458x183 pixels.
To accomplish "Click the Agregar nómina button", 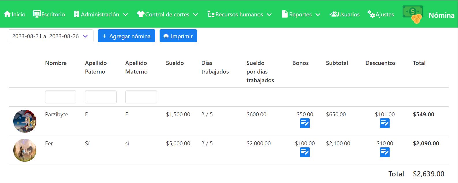I will (x=126, y=36).
